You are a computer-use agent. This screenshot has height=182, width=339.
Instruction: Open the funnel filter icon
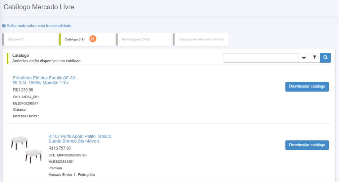pos(315,58)
